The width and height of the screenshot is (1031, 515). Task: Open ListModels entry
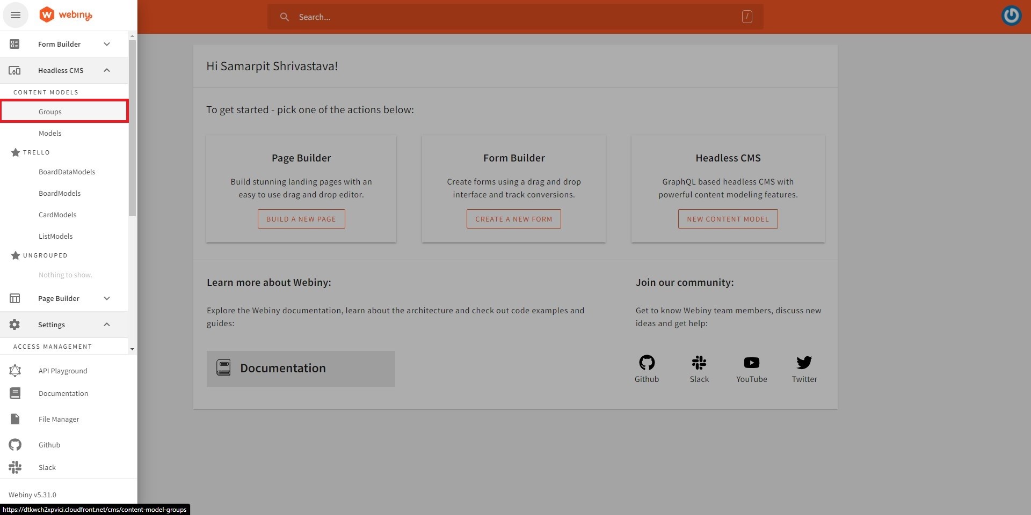coord(64,236)
